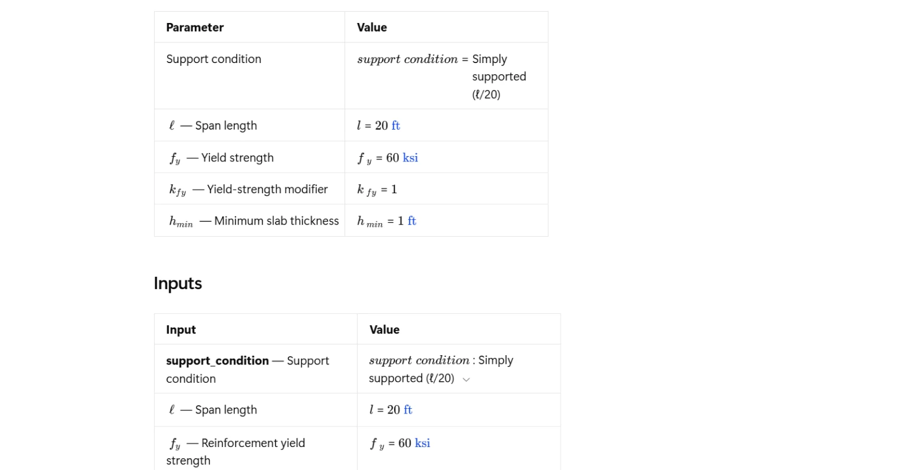Click the 'Reinforcement yield strength' input label
The height and width of the screenshot is (470, 897).
point(235,452)
